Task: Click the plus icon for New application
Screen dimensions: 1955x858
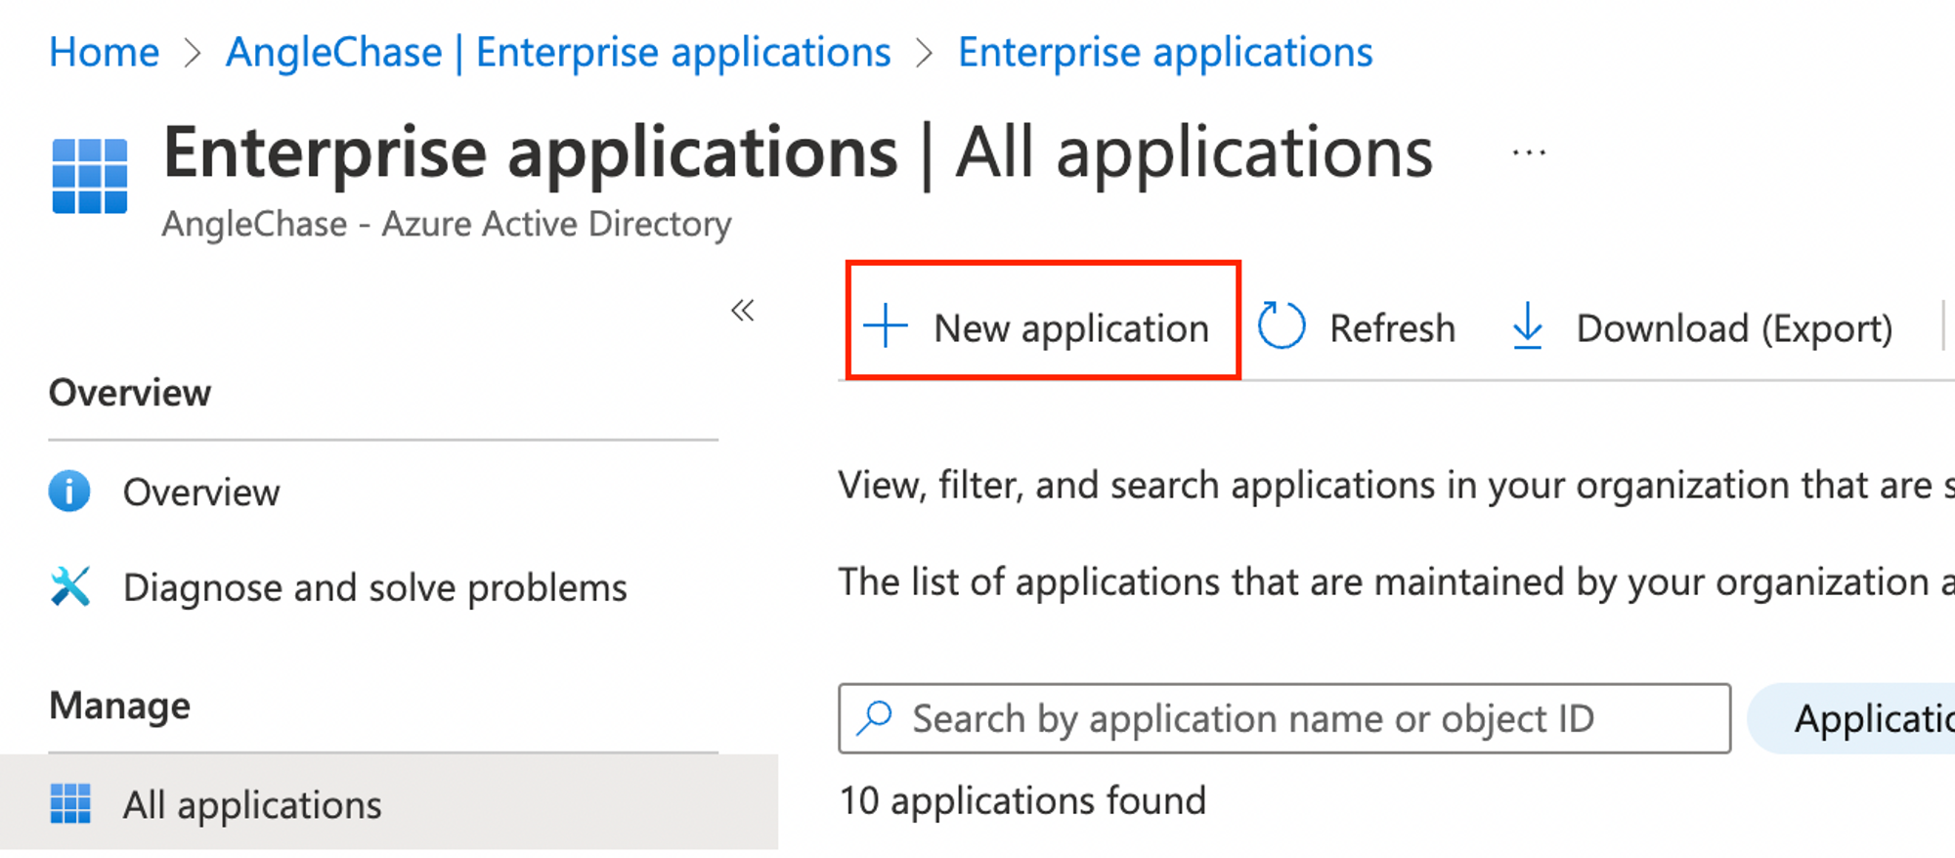Action: tap(887, 326)
